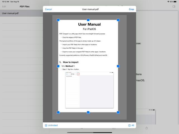179x134 pixels.
Task: Select the bottom-left crop handle
Action: pyautogui.click(x=58, y=112)
